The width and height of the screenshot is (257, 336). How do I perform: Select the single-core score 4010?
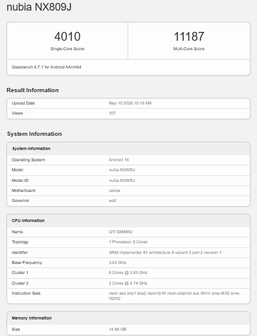click(67, 37)
